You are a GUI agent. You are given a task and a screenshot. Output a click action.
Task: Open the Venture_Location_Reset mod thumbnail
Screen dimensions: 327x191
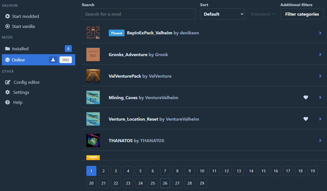pos(93,119)
